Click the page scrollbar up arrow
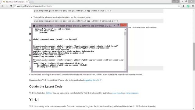The height and width of the screenshot is (110, 195). tap(194, 10)
